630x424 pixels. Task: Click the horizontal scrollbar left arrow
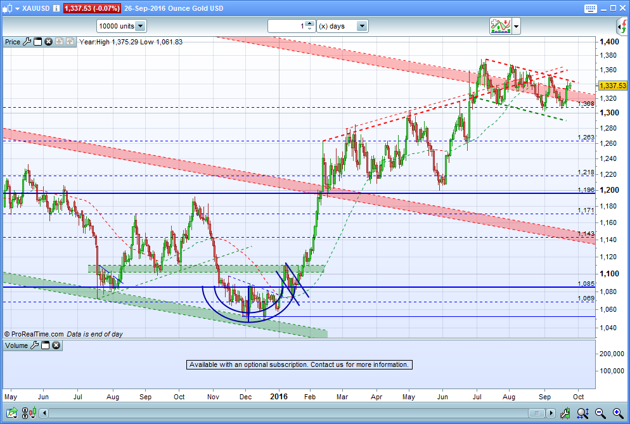44,413
